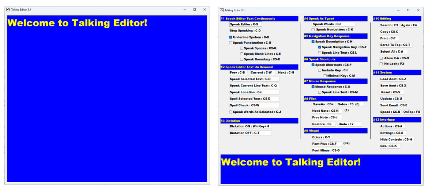428x190 pixels.
Task: Uncheck the Underline Spoken checkbox
Action: (231, 37)
